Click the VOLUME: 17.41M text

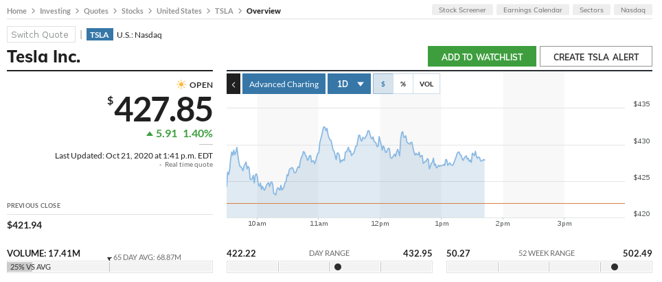[x=43, y=253]
